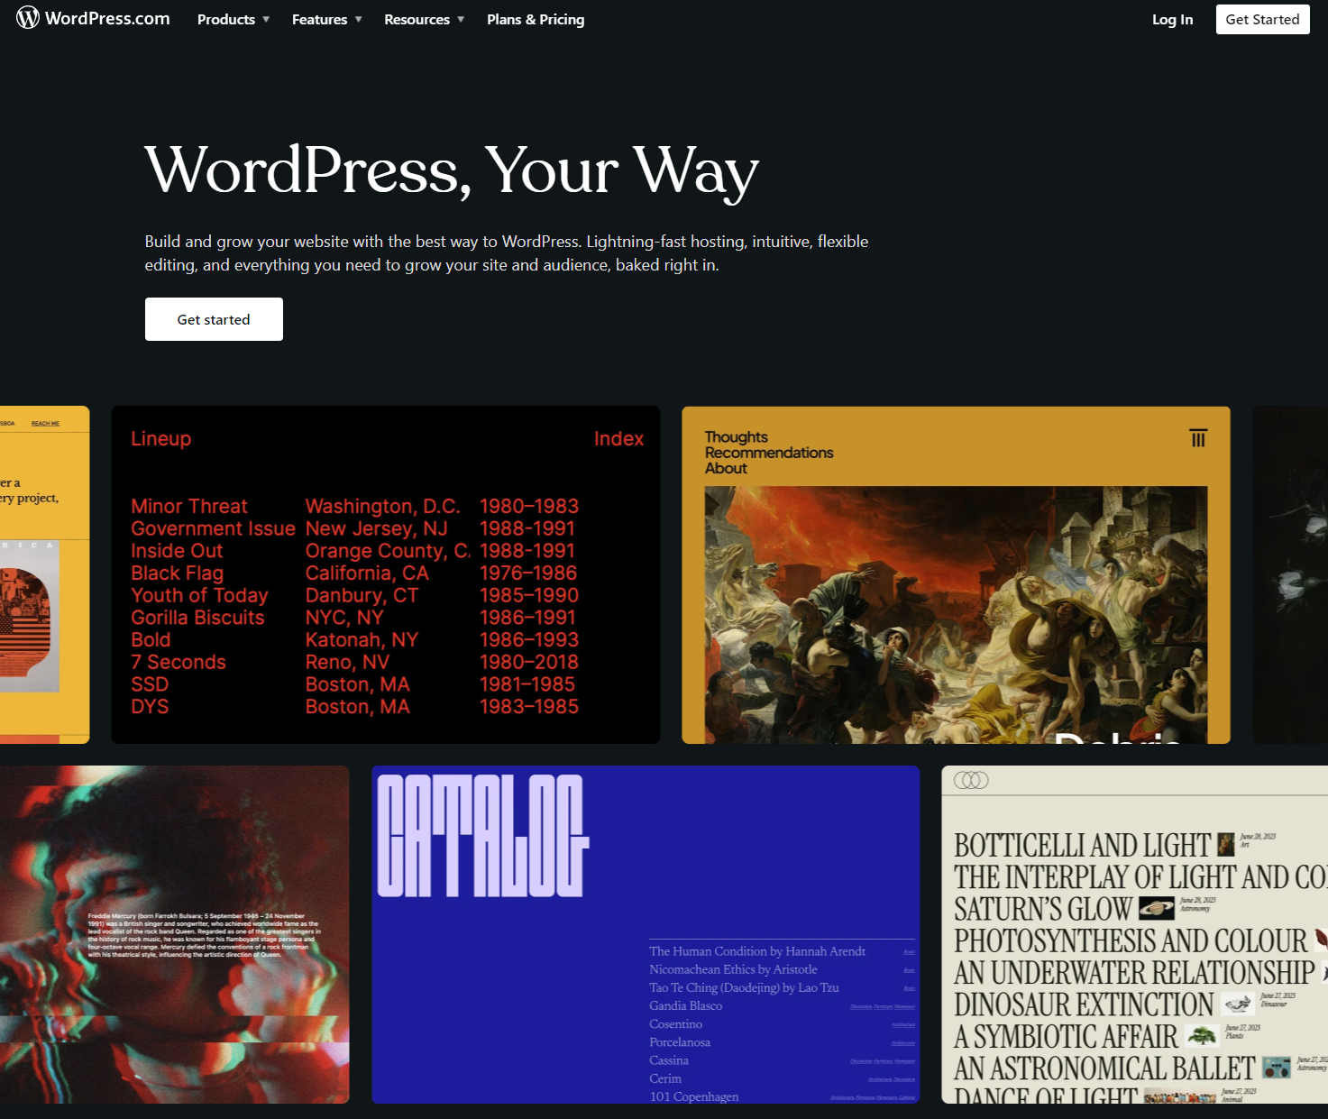Viewport: 1328px width, 1119px height.
Task: Click the A Symbiotic Affair headline
Action: pos(1066,1037)
